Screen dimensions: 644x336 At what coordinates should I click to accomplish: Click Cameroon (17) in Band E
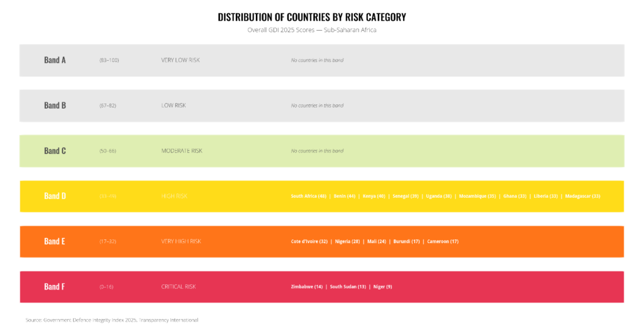[443, 241]
